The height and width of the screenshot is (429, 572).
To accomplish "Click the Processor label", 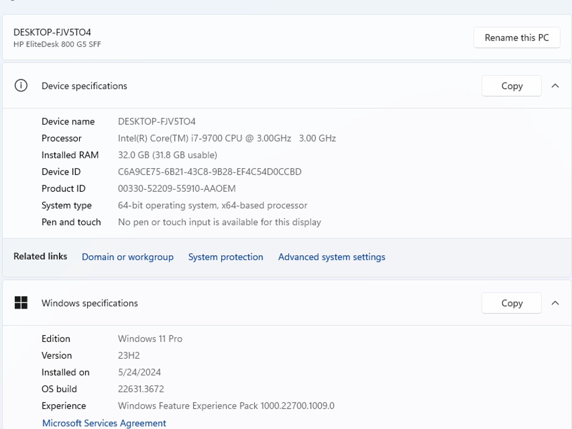I will tap(61, 138).
